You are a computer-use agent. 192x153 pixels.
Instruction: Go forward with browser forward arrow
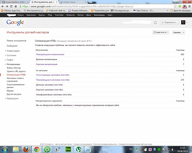pyautogui.click(x=7, y=7)
